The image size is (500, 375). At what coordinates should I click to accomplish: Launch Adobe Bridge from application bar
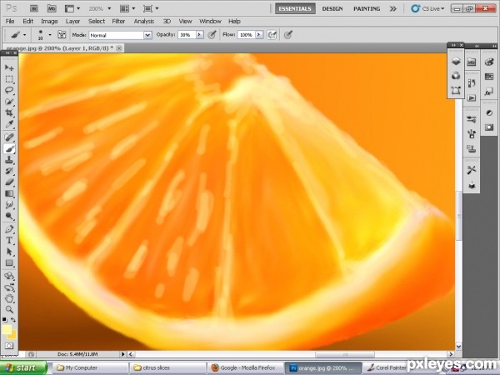pos(34,8)
